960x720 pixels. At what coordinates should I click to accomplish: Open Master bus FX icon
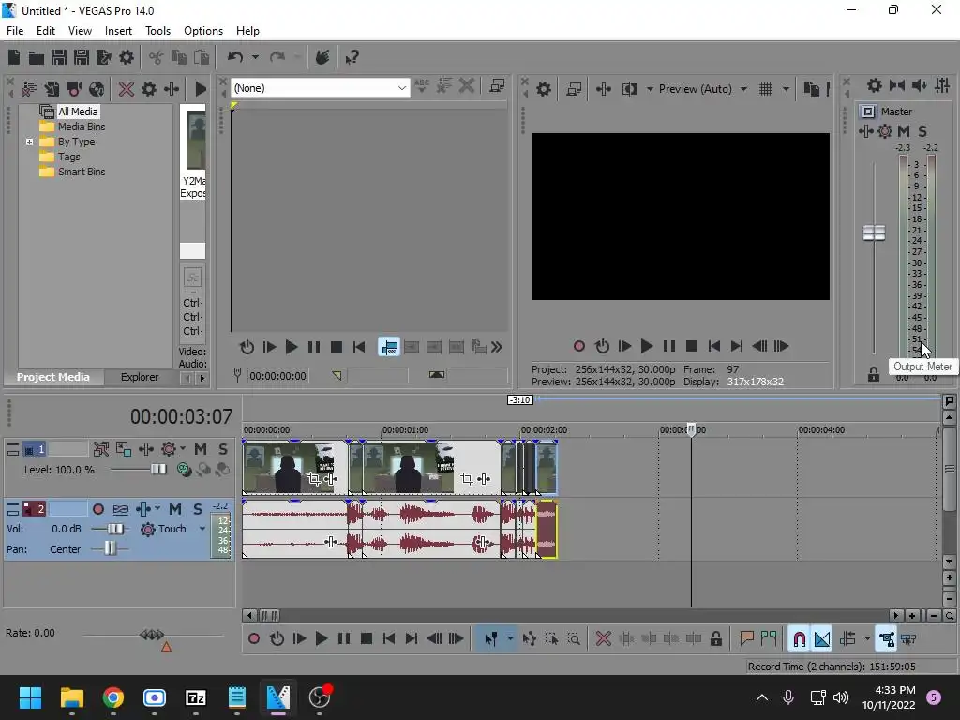tap(865, 131)
